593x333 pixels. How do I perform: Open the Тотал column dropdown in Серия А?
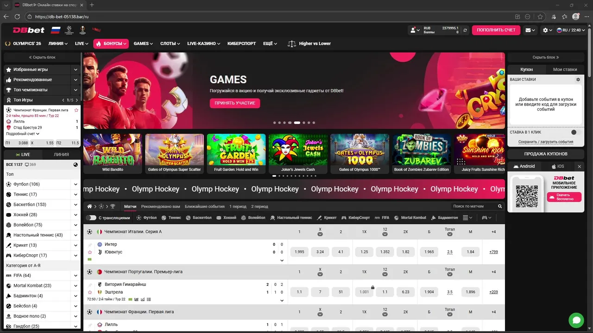pos(450,234)
